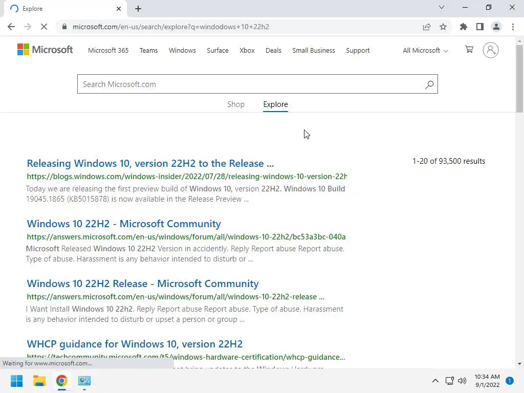Open volume tray icon
524x393 pixels.
pos(462,381)
